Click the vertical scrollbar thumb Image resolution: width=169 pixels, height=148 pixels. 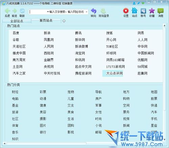click(x=165, y=69)
